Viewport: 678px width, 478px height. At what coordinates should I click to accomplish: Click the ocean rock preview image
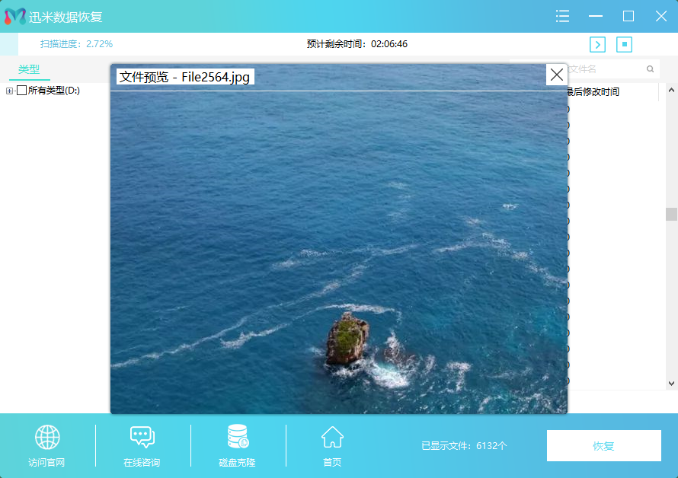[x=339, y=251]
